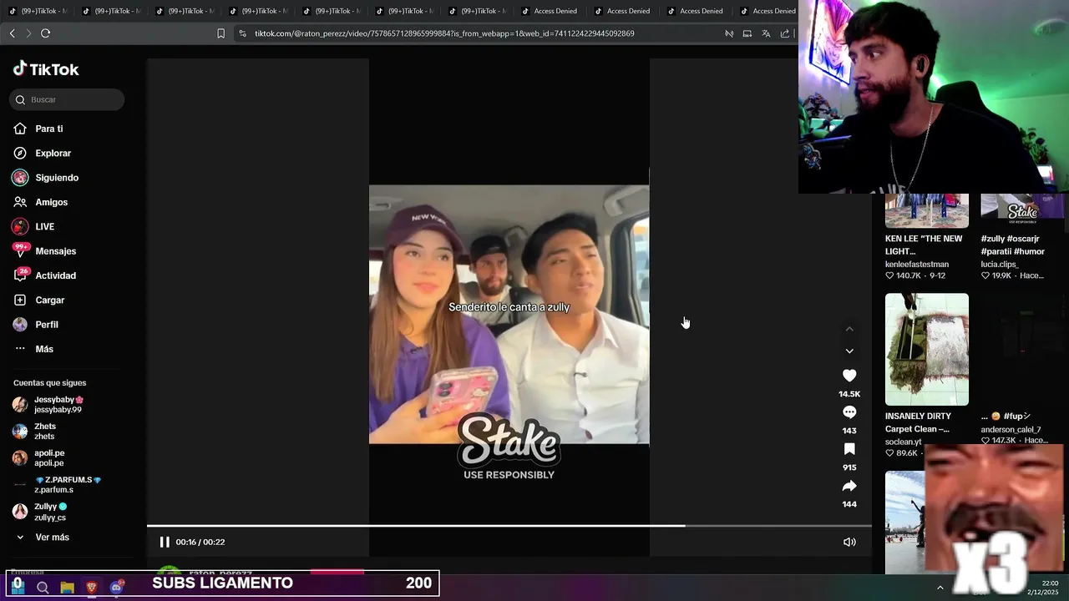
Task: Open the Z.PARFUM.S followed account
Action: pyautogui.click(x=67, y=485)
